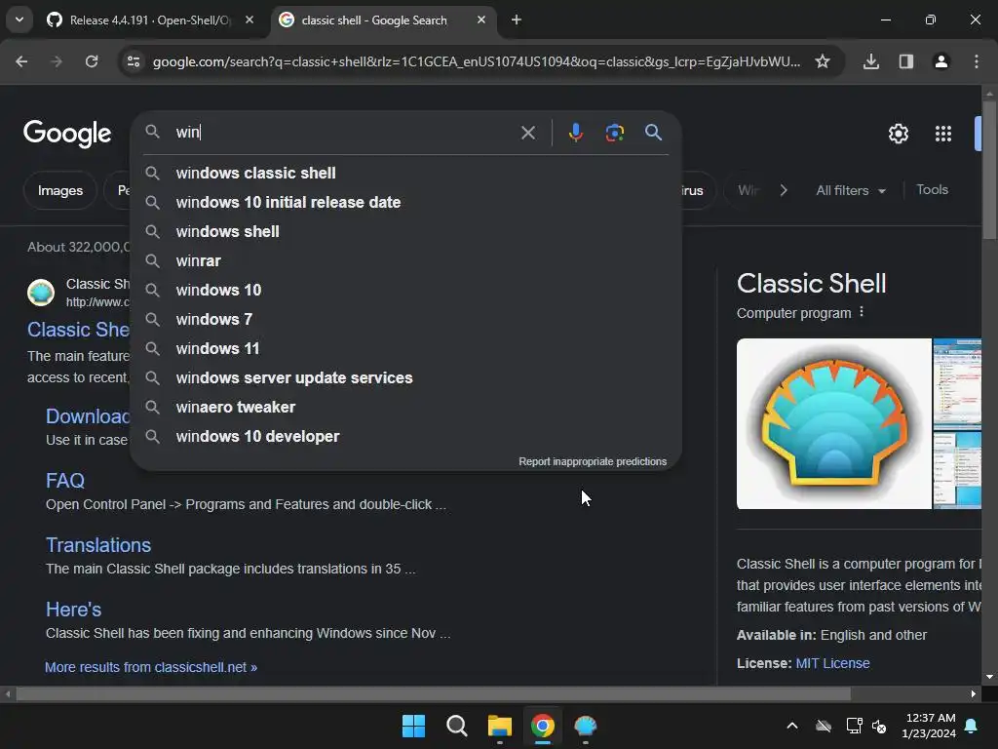Choose suggestion winaero tweaker
This screenshot has width=998, height=749.
click(406, 408)
